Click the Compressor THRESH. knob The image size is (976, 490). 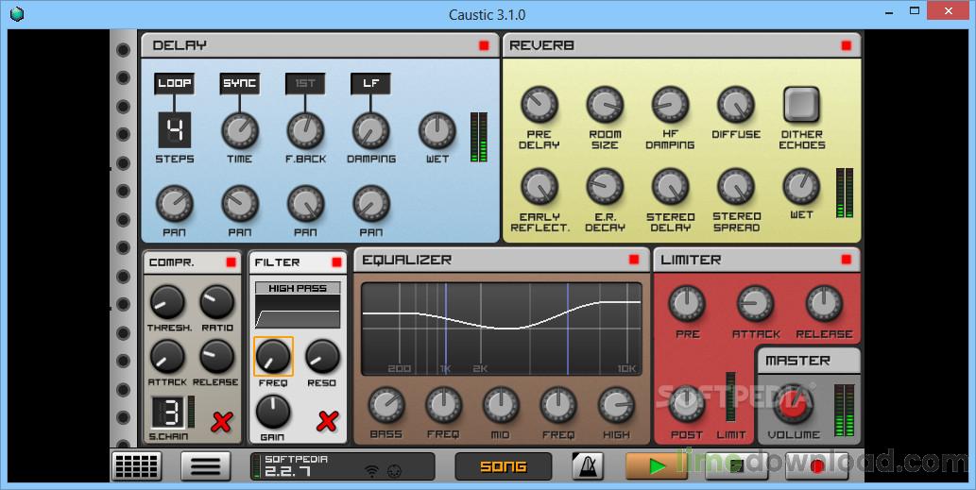167,302
